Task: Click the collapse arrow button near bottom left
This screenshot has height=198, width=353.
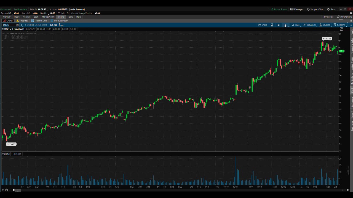Action: pyautogui.click(x=18, y=190)
